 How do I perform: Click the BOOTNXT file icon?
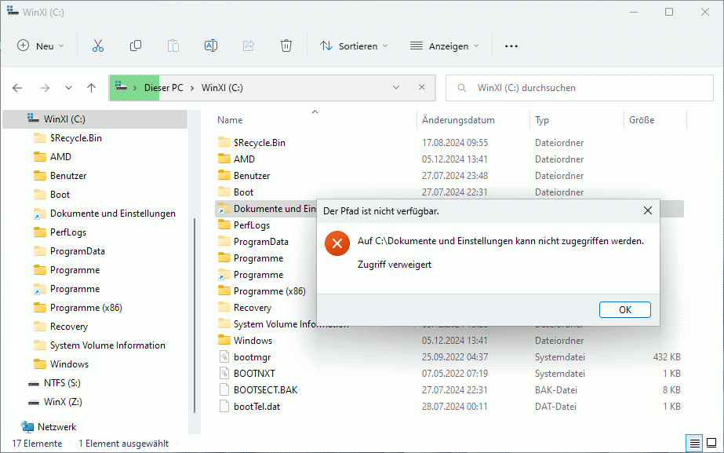[x=224, y=374]
